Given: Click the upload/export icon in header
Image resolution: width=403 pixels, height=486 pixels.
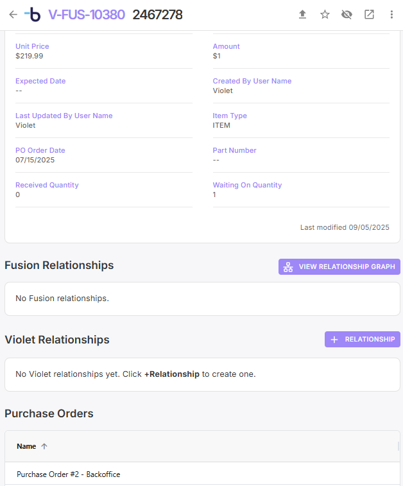Looking at the screenshot, I should tap(302, 15).
